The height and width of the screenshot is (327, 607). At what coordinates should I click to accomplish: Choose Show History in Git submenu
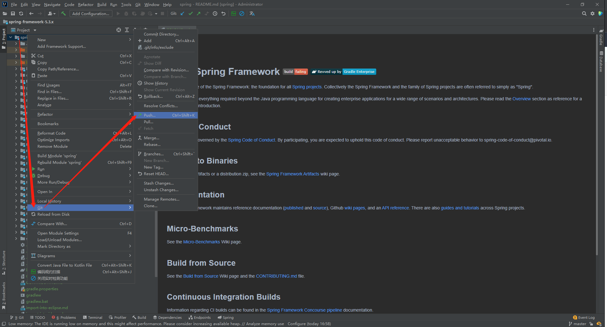166,83
